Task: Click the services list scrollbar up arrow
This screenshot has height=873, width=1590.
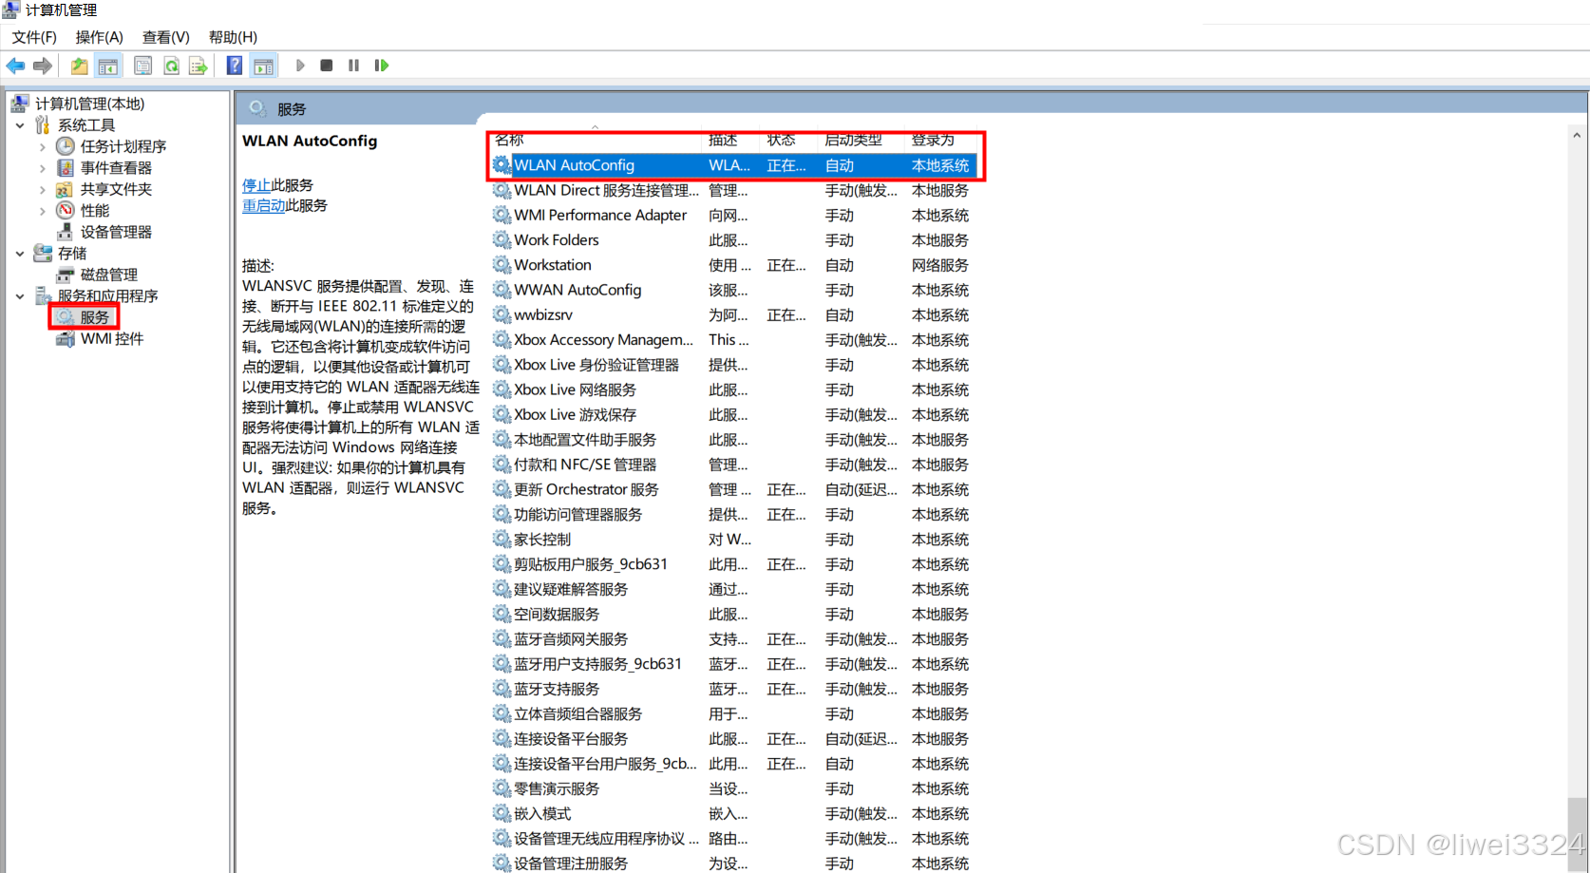Action: pyautogui.click(x=1577, y=136)
